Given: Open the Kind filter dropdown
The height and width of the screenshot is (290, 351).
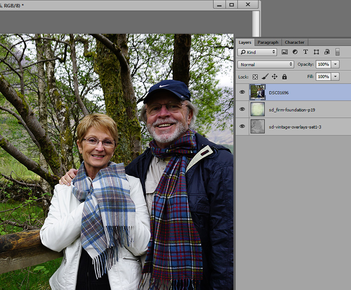Looking at the screenshot, I should tap(257, 52).
